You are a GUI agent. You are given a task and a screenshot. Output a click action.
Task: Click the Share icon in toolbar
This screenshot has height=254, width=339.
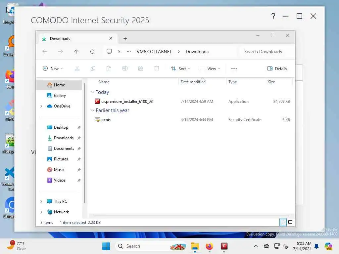click(140, 69)
